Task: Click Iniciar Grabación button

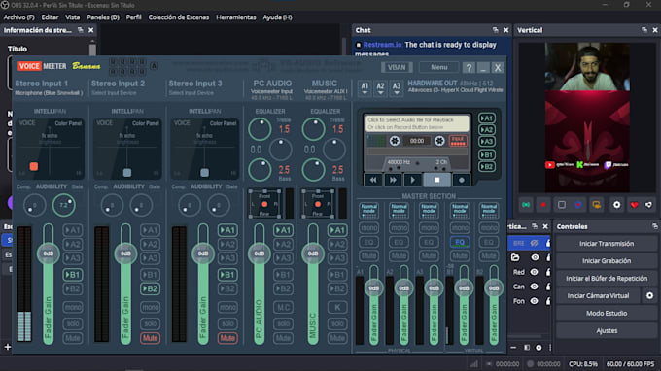Action: [x=607, y=260]
